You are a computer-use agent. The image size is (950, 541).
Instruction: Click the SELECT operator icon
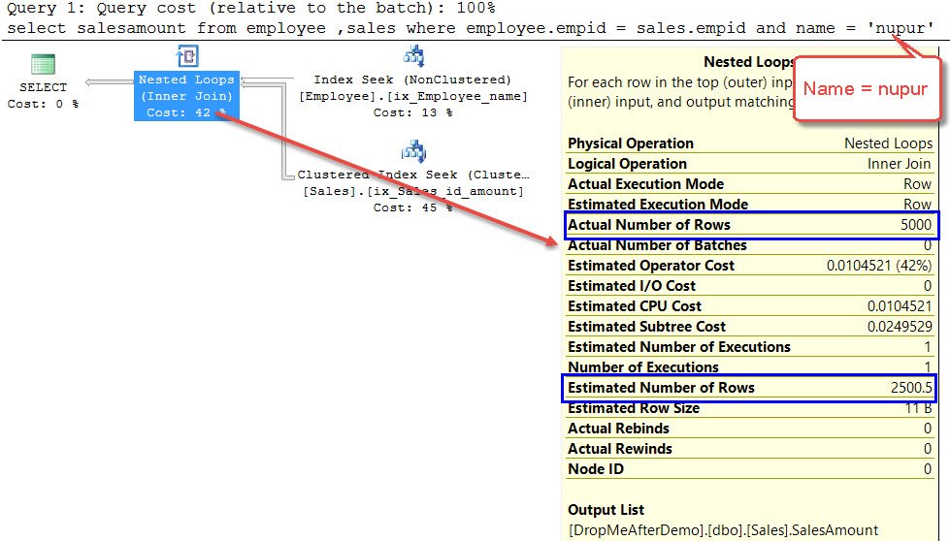pyautogui.click(x=43, y=64)
